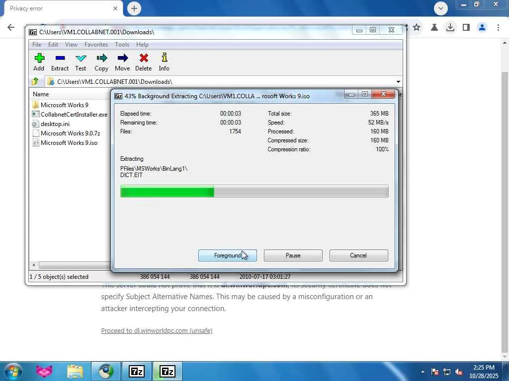Open the Tools menu

(x=122, y=44)
